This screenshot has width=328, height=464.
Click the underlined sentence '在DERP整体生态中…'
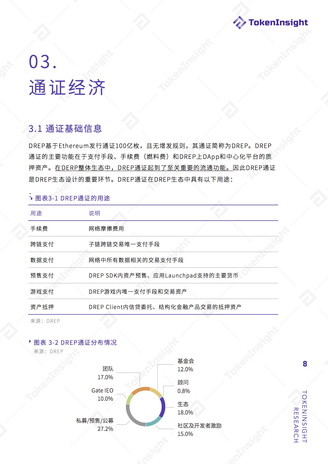tap(144, 168)
